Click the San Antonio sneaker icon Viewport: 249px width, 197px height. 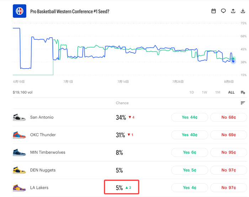coord(19,117)
